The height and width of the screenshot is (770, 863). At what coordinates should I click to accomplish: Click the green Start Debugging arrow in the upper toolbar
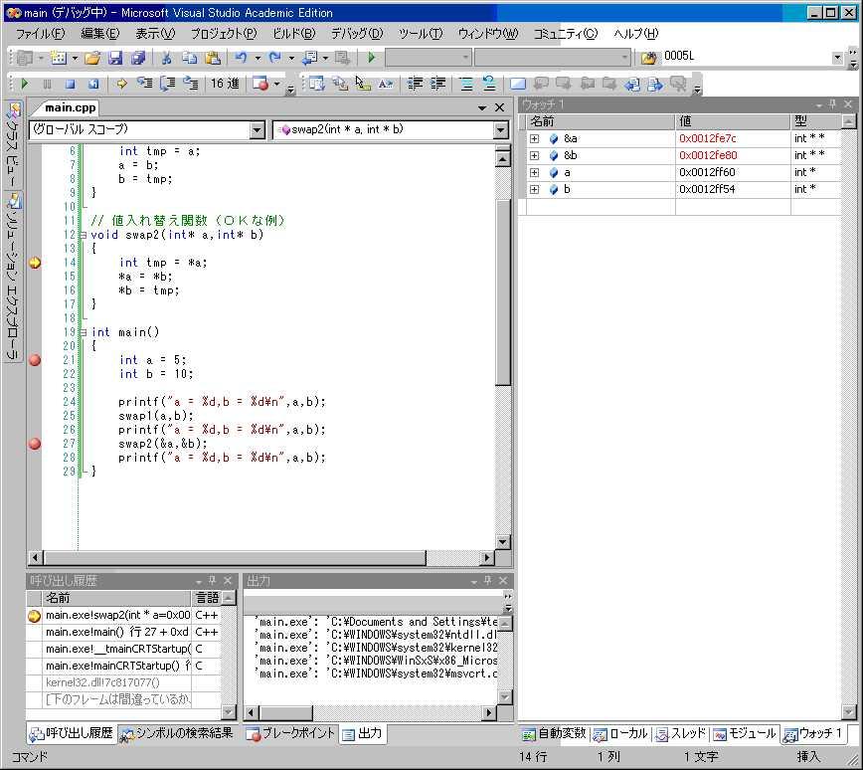pos(372,58)
